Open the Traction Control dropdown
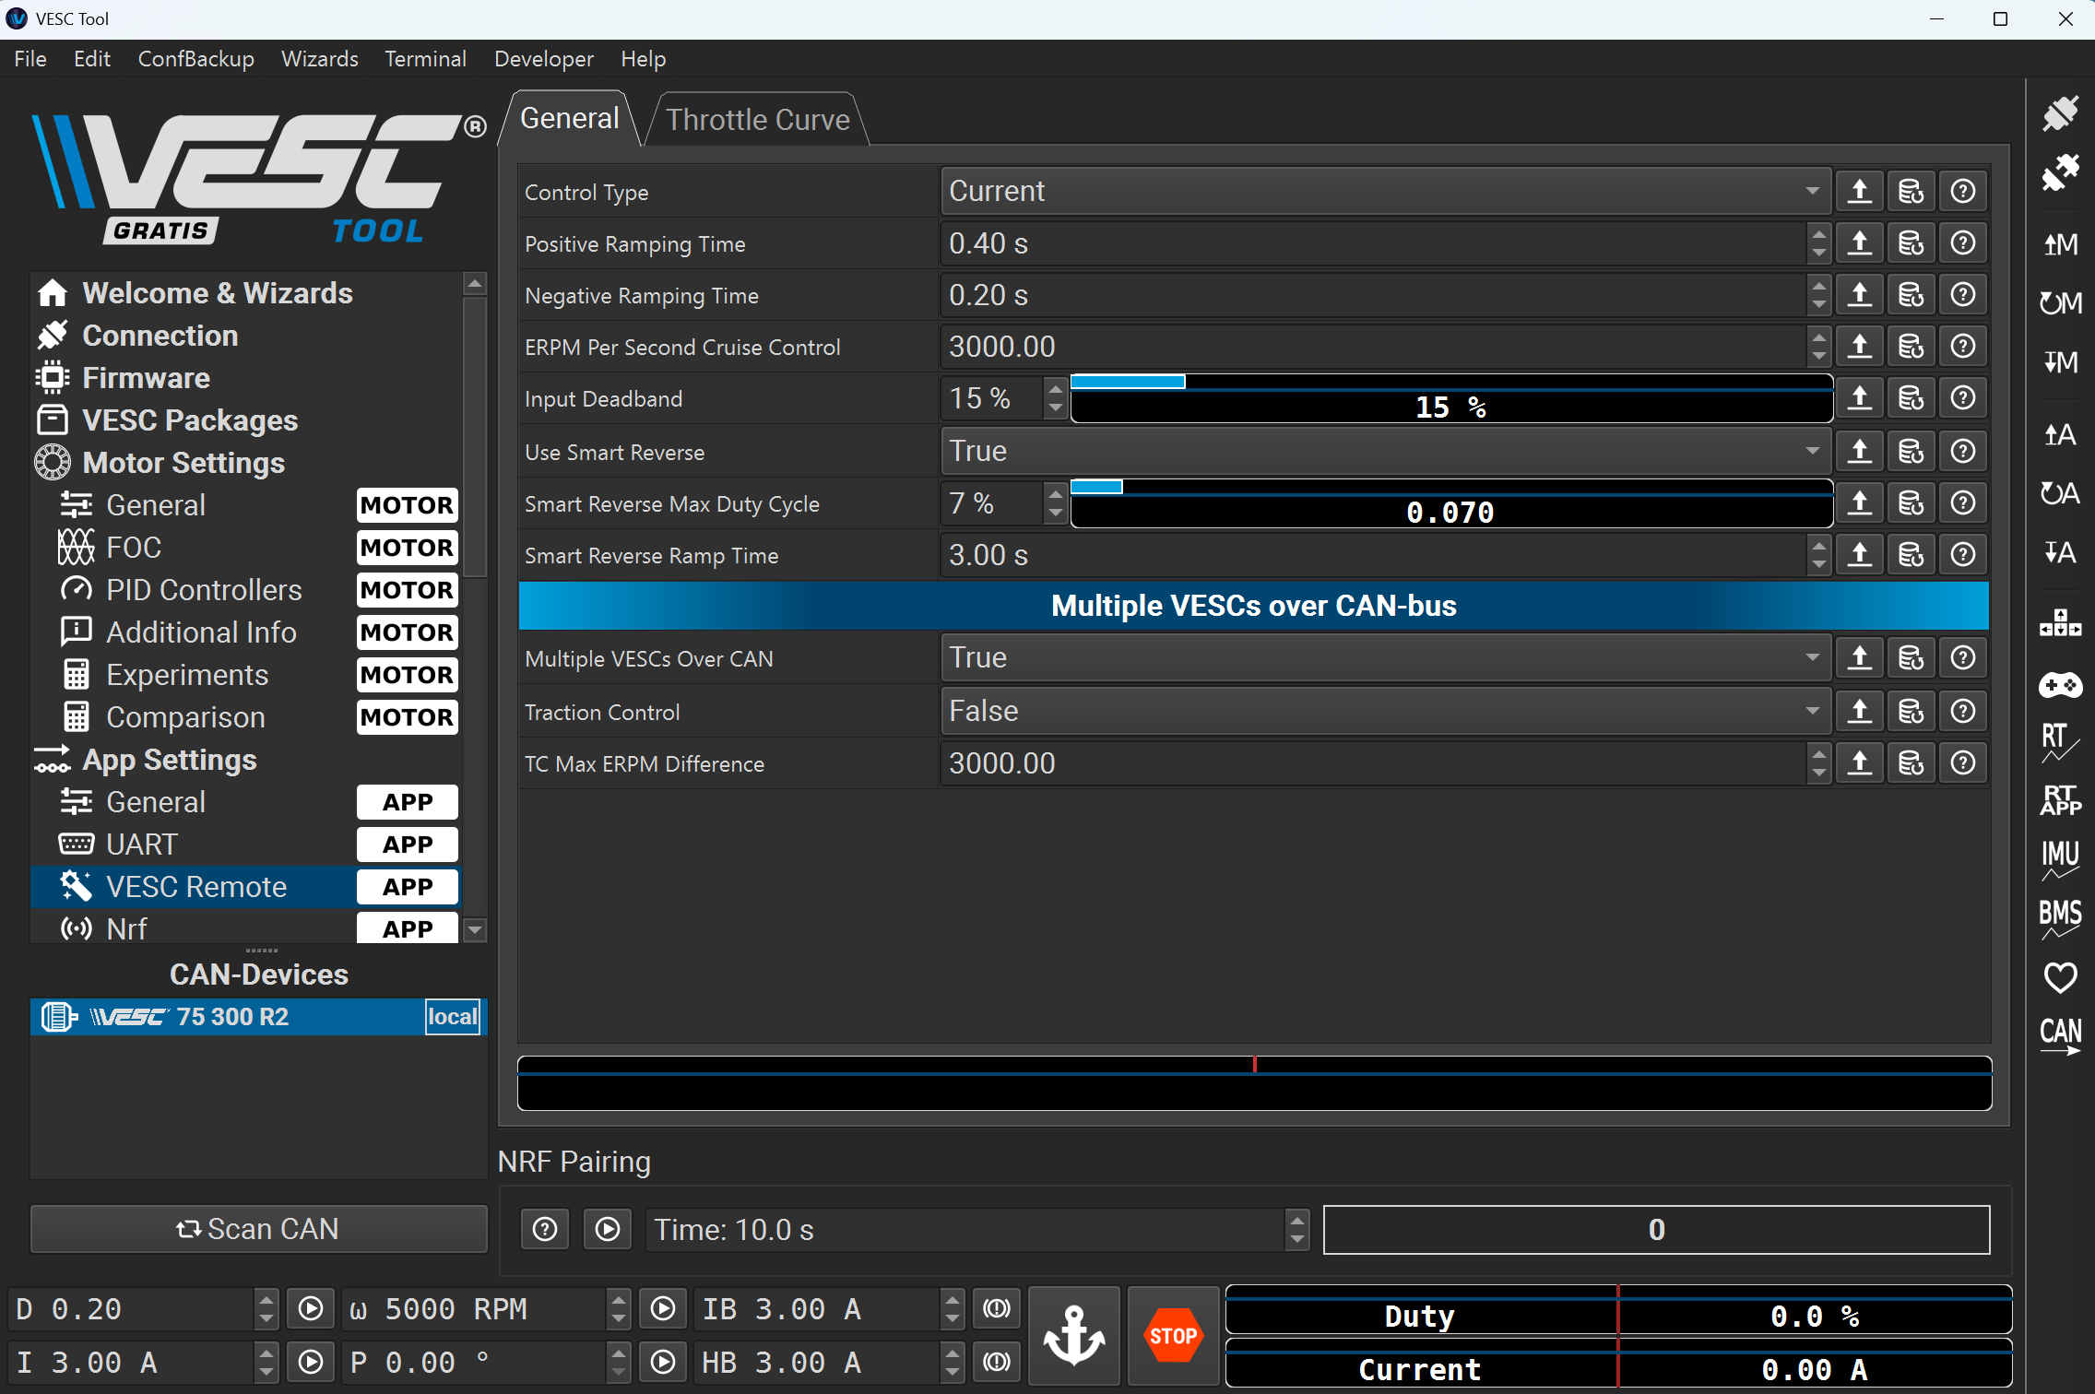This screenshot has height=1394, width=2095. click(x=1385, y=712)
